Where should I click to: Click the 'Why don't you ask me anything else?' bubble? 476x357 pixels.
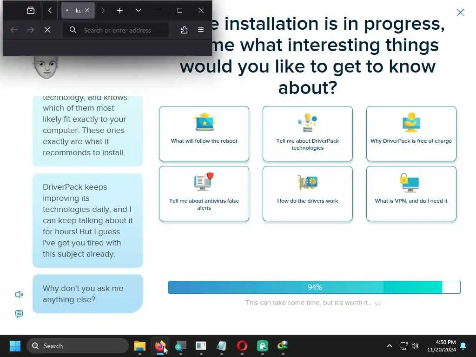click(x=88, y=294)
